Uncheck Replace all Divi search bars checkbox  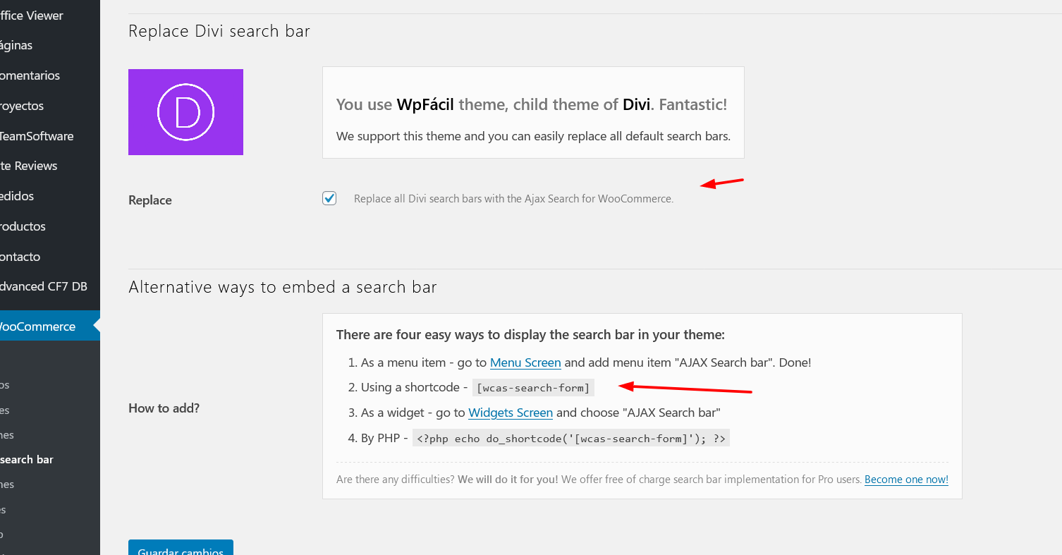(329, 198)
